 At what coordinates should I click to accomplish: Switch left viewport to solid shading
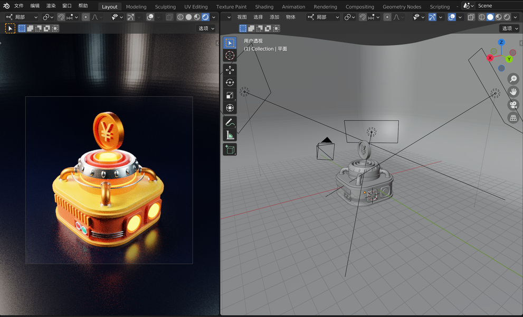(x=189, y=17)
